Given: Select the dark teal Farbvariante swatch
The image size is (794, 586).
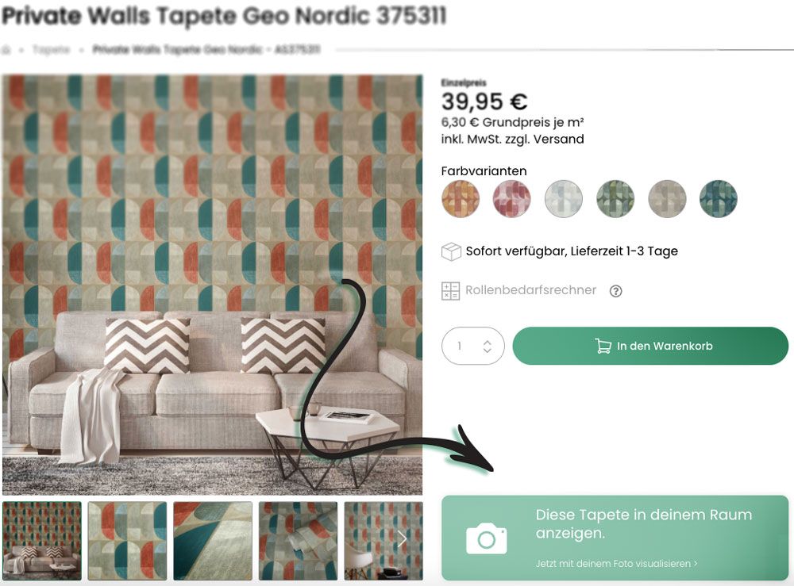Looking at the screenshot, I should (x=719, y=199).
